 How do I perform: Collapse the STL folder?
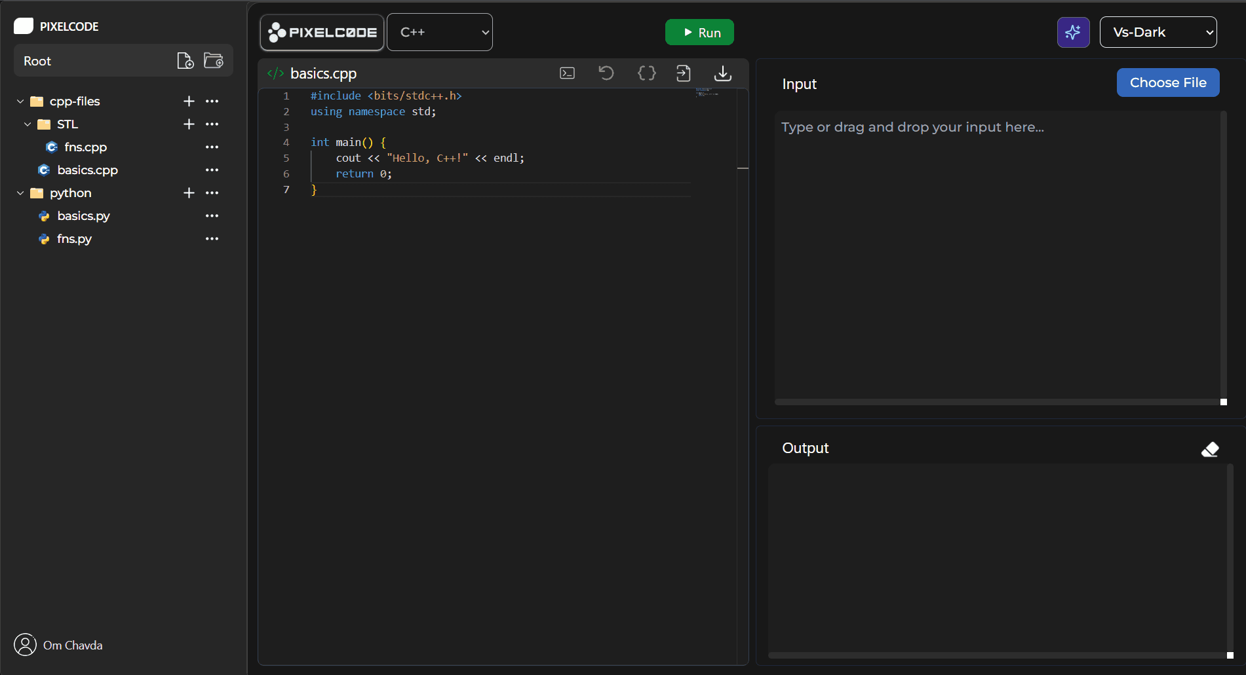coord(28,124)
